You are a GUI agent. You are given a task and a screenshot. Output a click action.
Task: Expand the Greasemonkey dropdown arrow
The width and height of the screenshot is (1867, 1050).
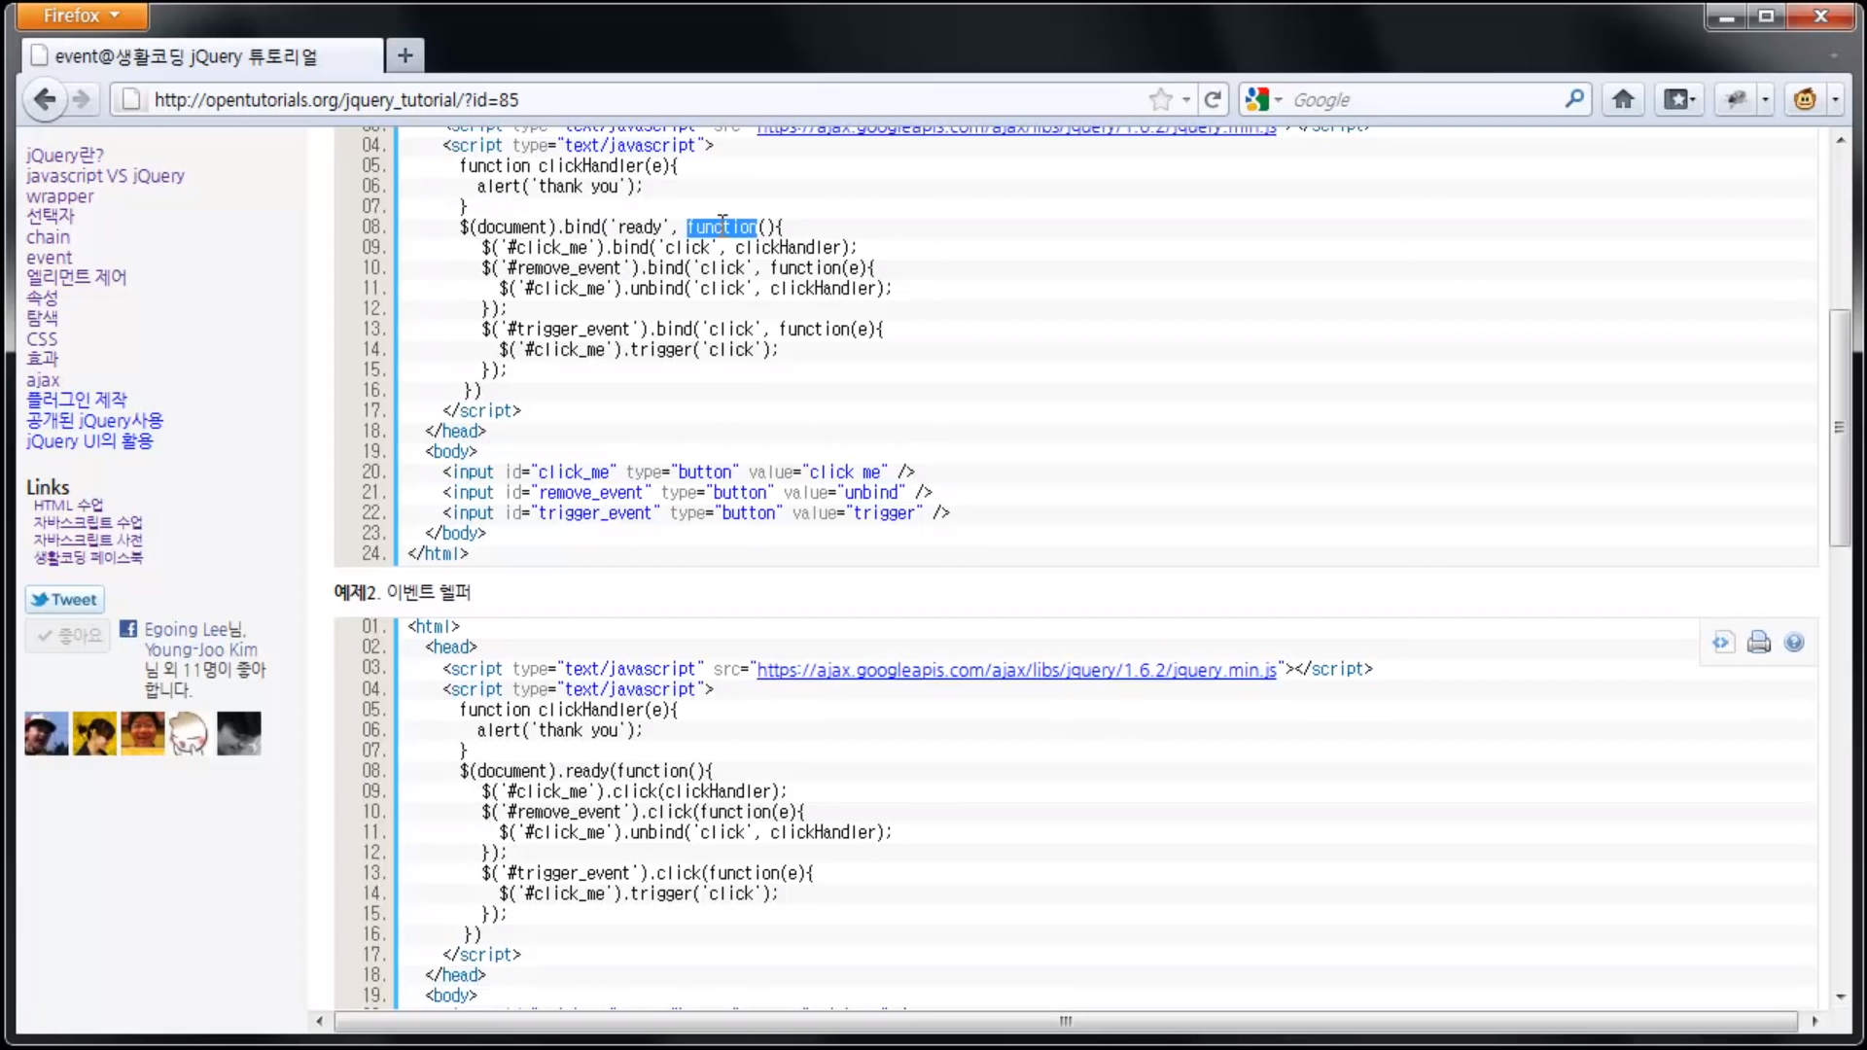point(1835,99)
